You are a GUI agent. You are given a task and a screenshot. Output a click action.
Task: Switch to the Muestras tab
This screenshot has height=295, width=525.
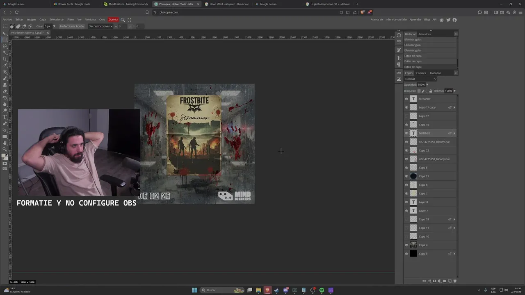click(x=425, y=34)
